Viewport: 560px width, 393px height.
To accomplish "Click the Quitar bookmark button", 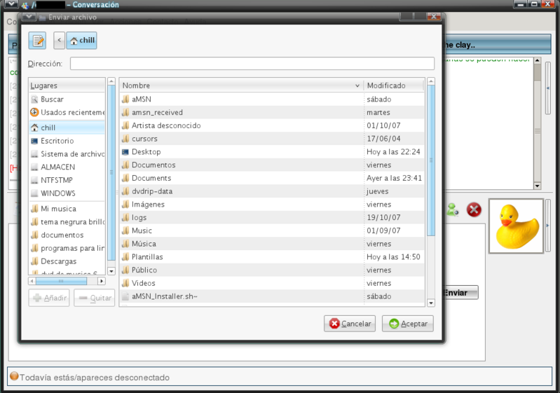I will (x=95, y=298).
